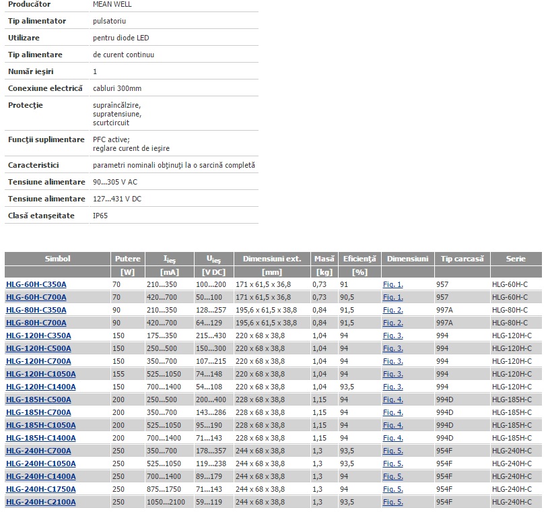Select the 'Caracteristici' row label

tap(34, 165)
